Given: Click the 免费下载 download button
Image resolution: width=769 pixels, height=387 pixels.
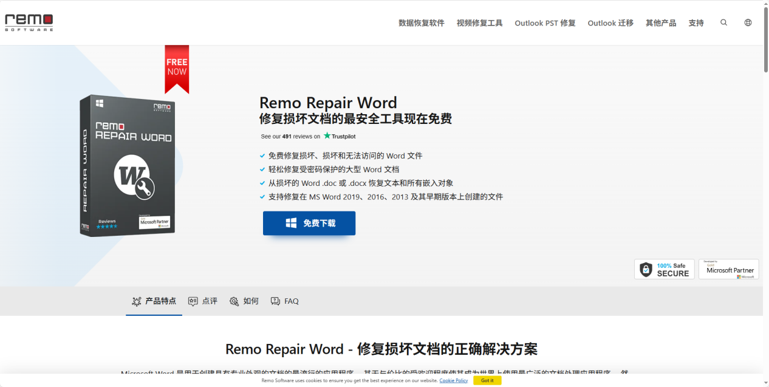Looking at the screenshot, I should (x=309, y=223).
